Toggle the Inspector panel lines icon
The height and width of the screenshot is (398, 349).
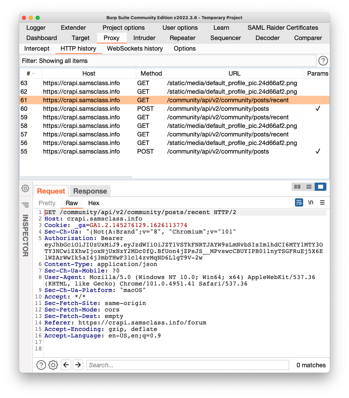[25, 204]
